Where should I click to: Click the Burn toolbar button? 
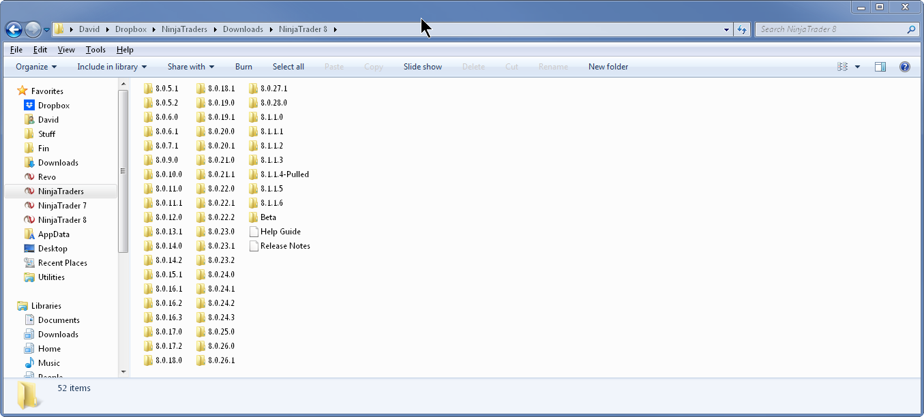coord(243,67)
